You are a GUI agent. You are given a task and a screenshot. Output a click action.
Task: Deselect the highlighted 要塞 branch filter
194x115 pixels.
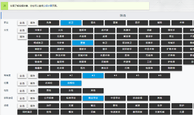[x=83, y=43]
